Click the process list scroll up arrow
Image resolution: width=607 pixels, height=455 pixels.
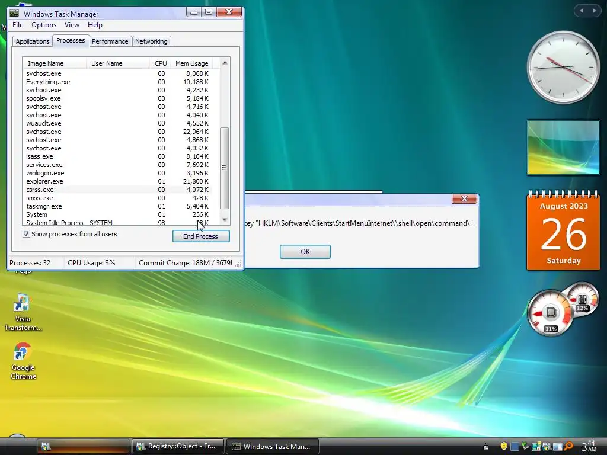click(x=225, y=63)
